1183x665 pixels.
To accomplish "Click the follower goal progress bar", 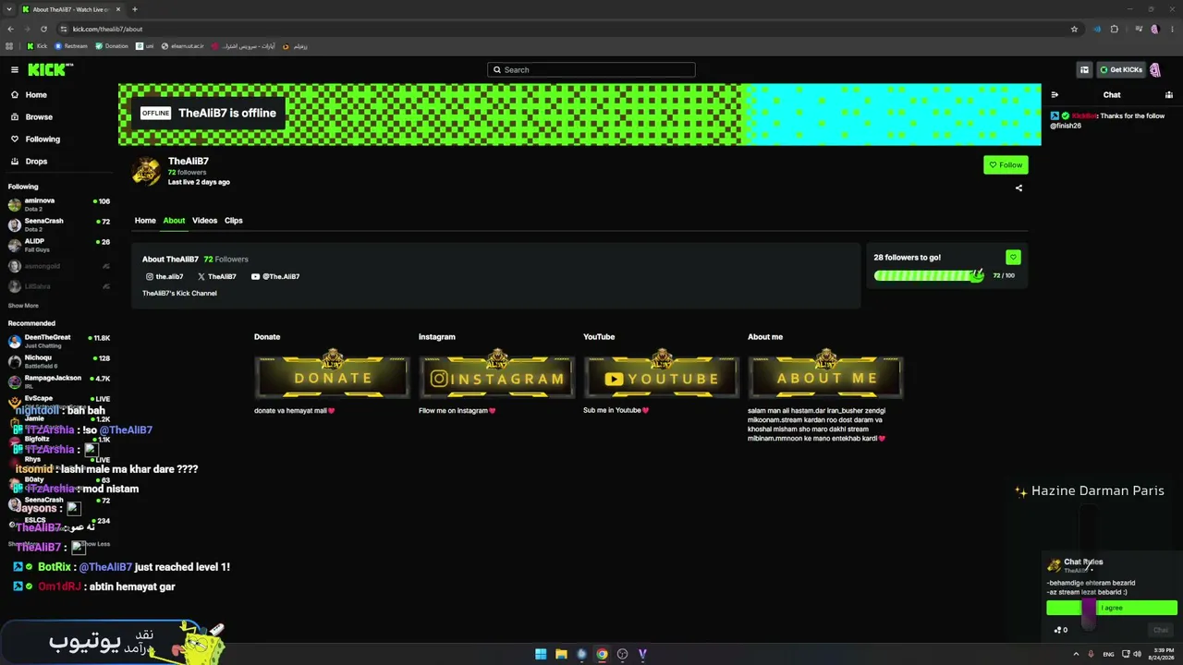I will tap(929, 275).
